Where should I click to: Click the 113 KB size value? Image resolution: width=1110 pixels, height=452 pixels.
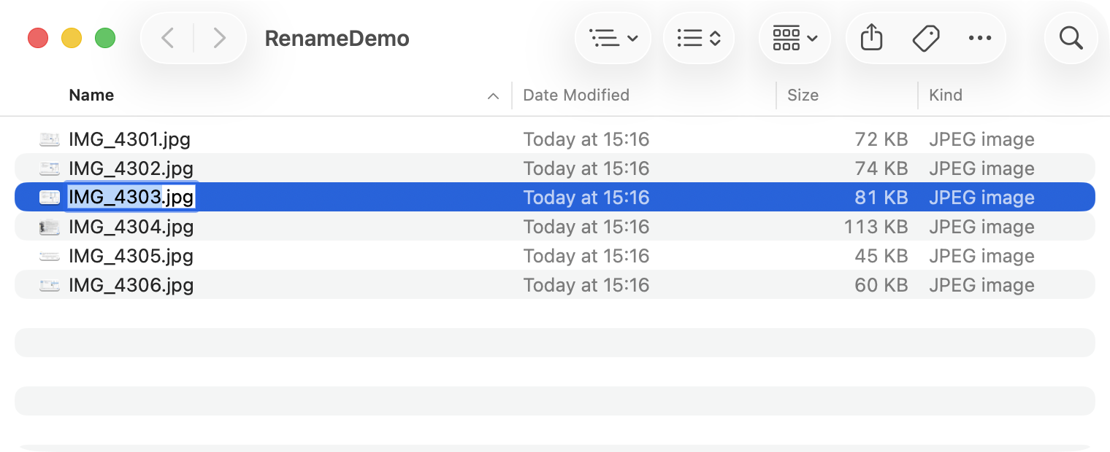(x=876, y=227)
